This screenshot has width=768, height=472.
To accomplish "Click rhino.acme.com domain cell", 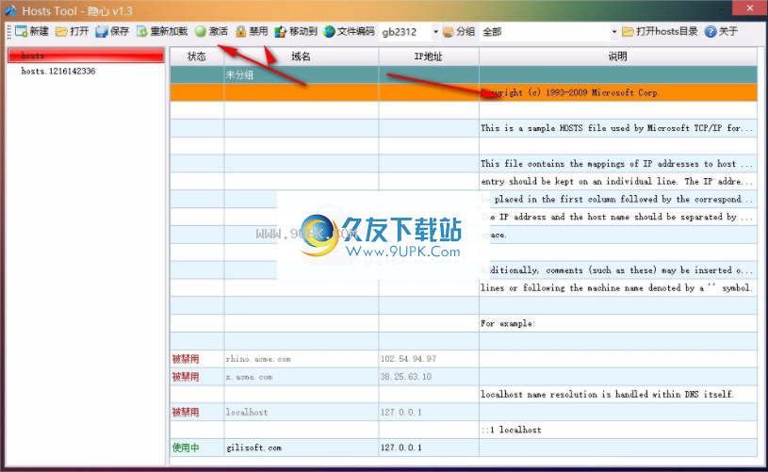I will point(302,359).
